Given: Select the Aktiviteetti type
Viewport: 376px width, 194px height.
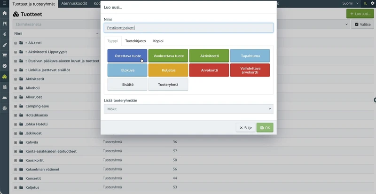Looking at the screenshot, I should tap(209, 56).
